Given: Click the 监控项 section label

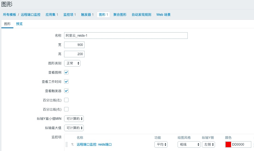Looking at the screenshot, I should click(56, 137).
